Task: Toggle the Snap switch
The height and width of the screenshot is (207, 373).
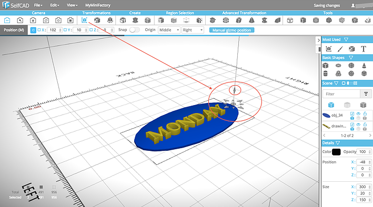Action: coord(134,30)
